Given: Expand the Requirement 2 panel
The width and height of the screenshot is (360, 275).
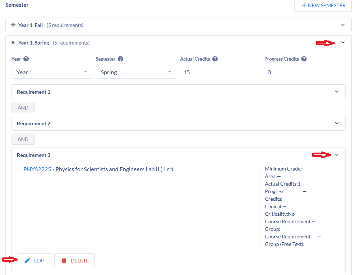Looking at the screenshot, I should coord(337,123).
